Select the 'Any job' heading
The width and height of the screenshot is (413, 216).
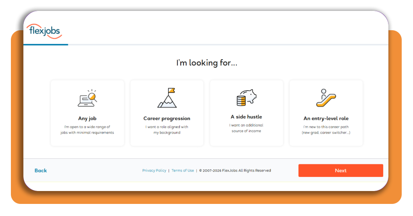88,118
